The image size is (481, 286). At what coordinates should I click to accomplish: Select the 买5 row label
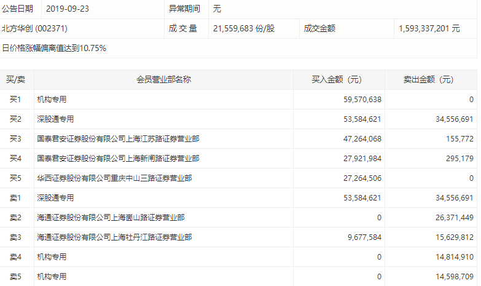coord(15,178)
